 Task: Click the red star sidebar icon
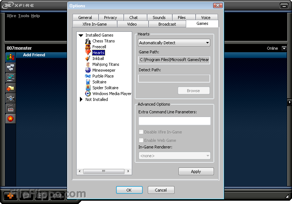point(11,118)
